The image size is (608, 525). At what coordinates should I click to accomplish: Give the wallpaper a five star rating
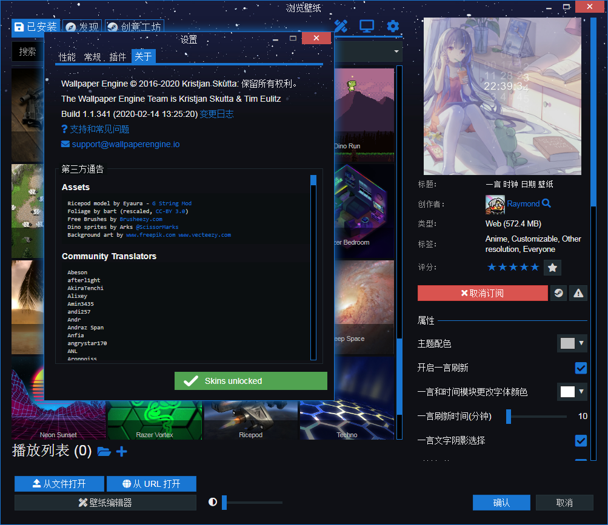pyautogui.click(x=533, y=266)
